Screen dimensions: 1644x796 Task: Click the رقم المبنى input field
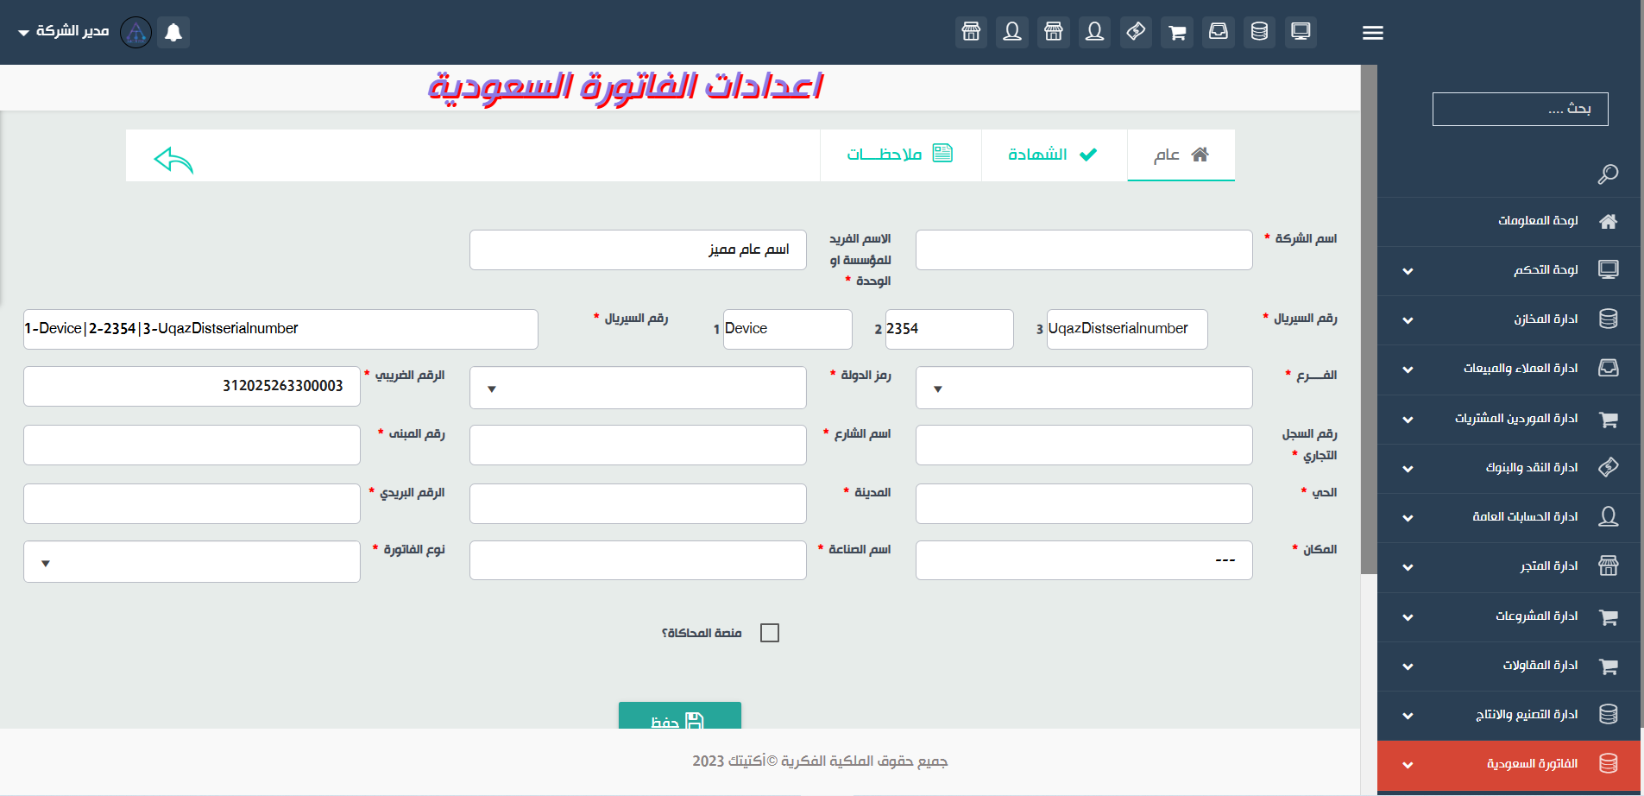point(192,445)
